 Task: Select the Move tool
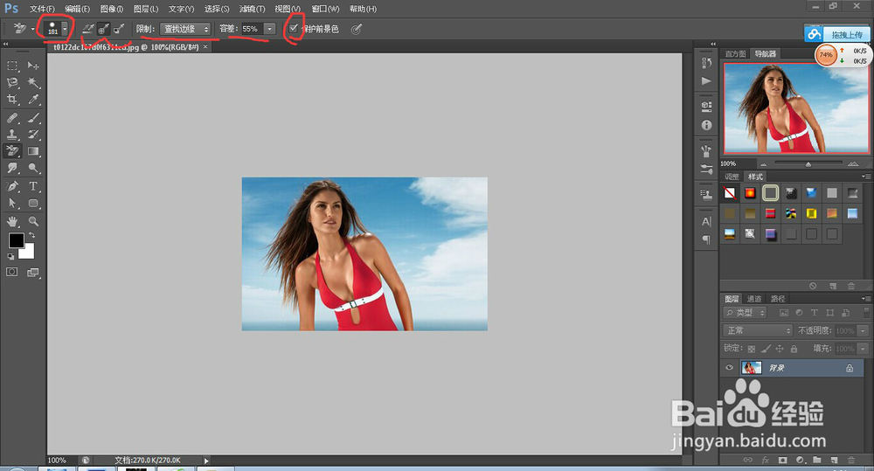pyautogui.click(x=33, y=66)
